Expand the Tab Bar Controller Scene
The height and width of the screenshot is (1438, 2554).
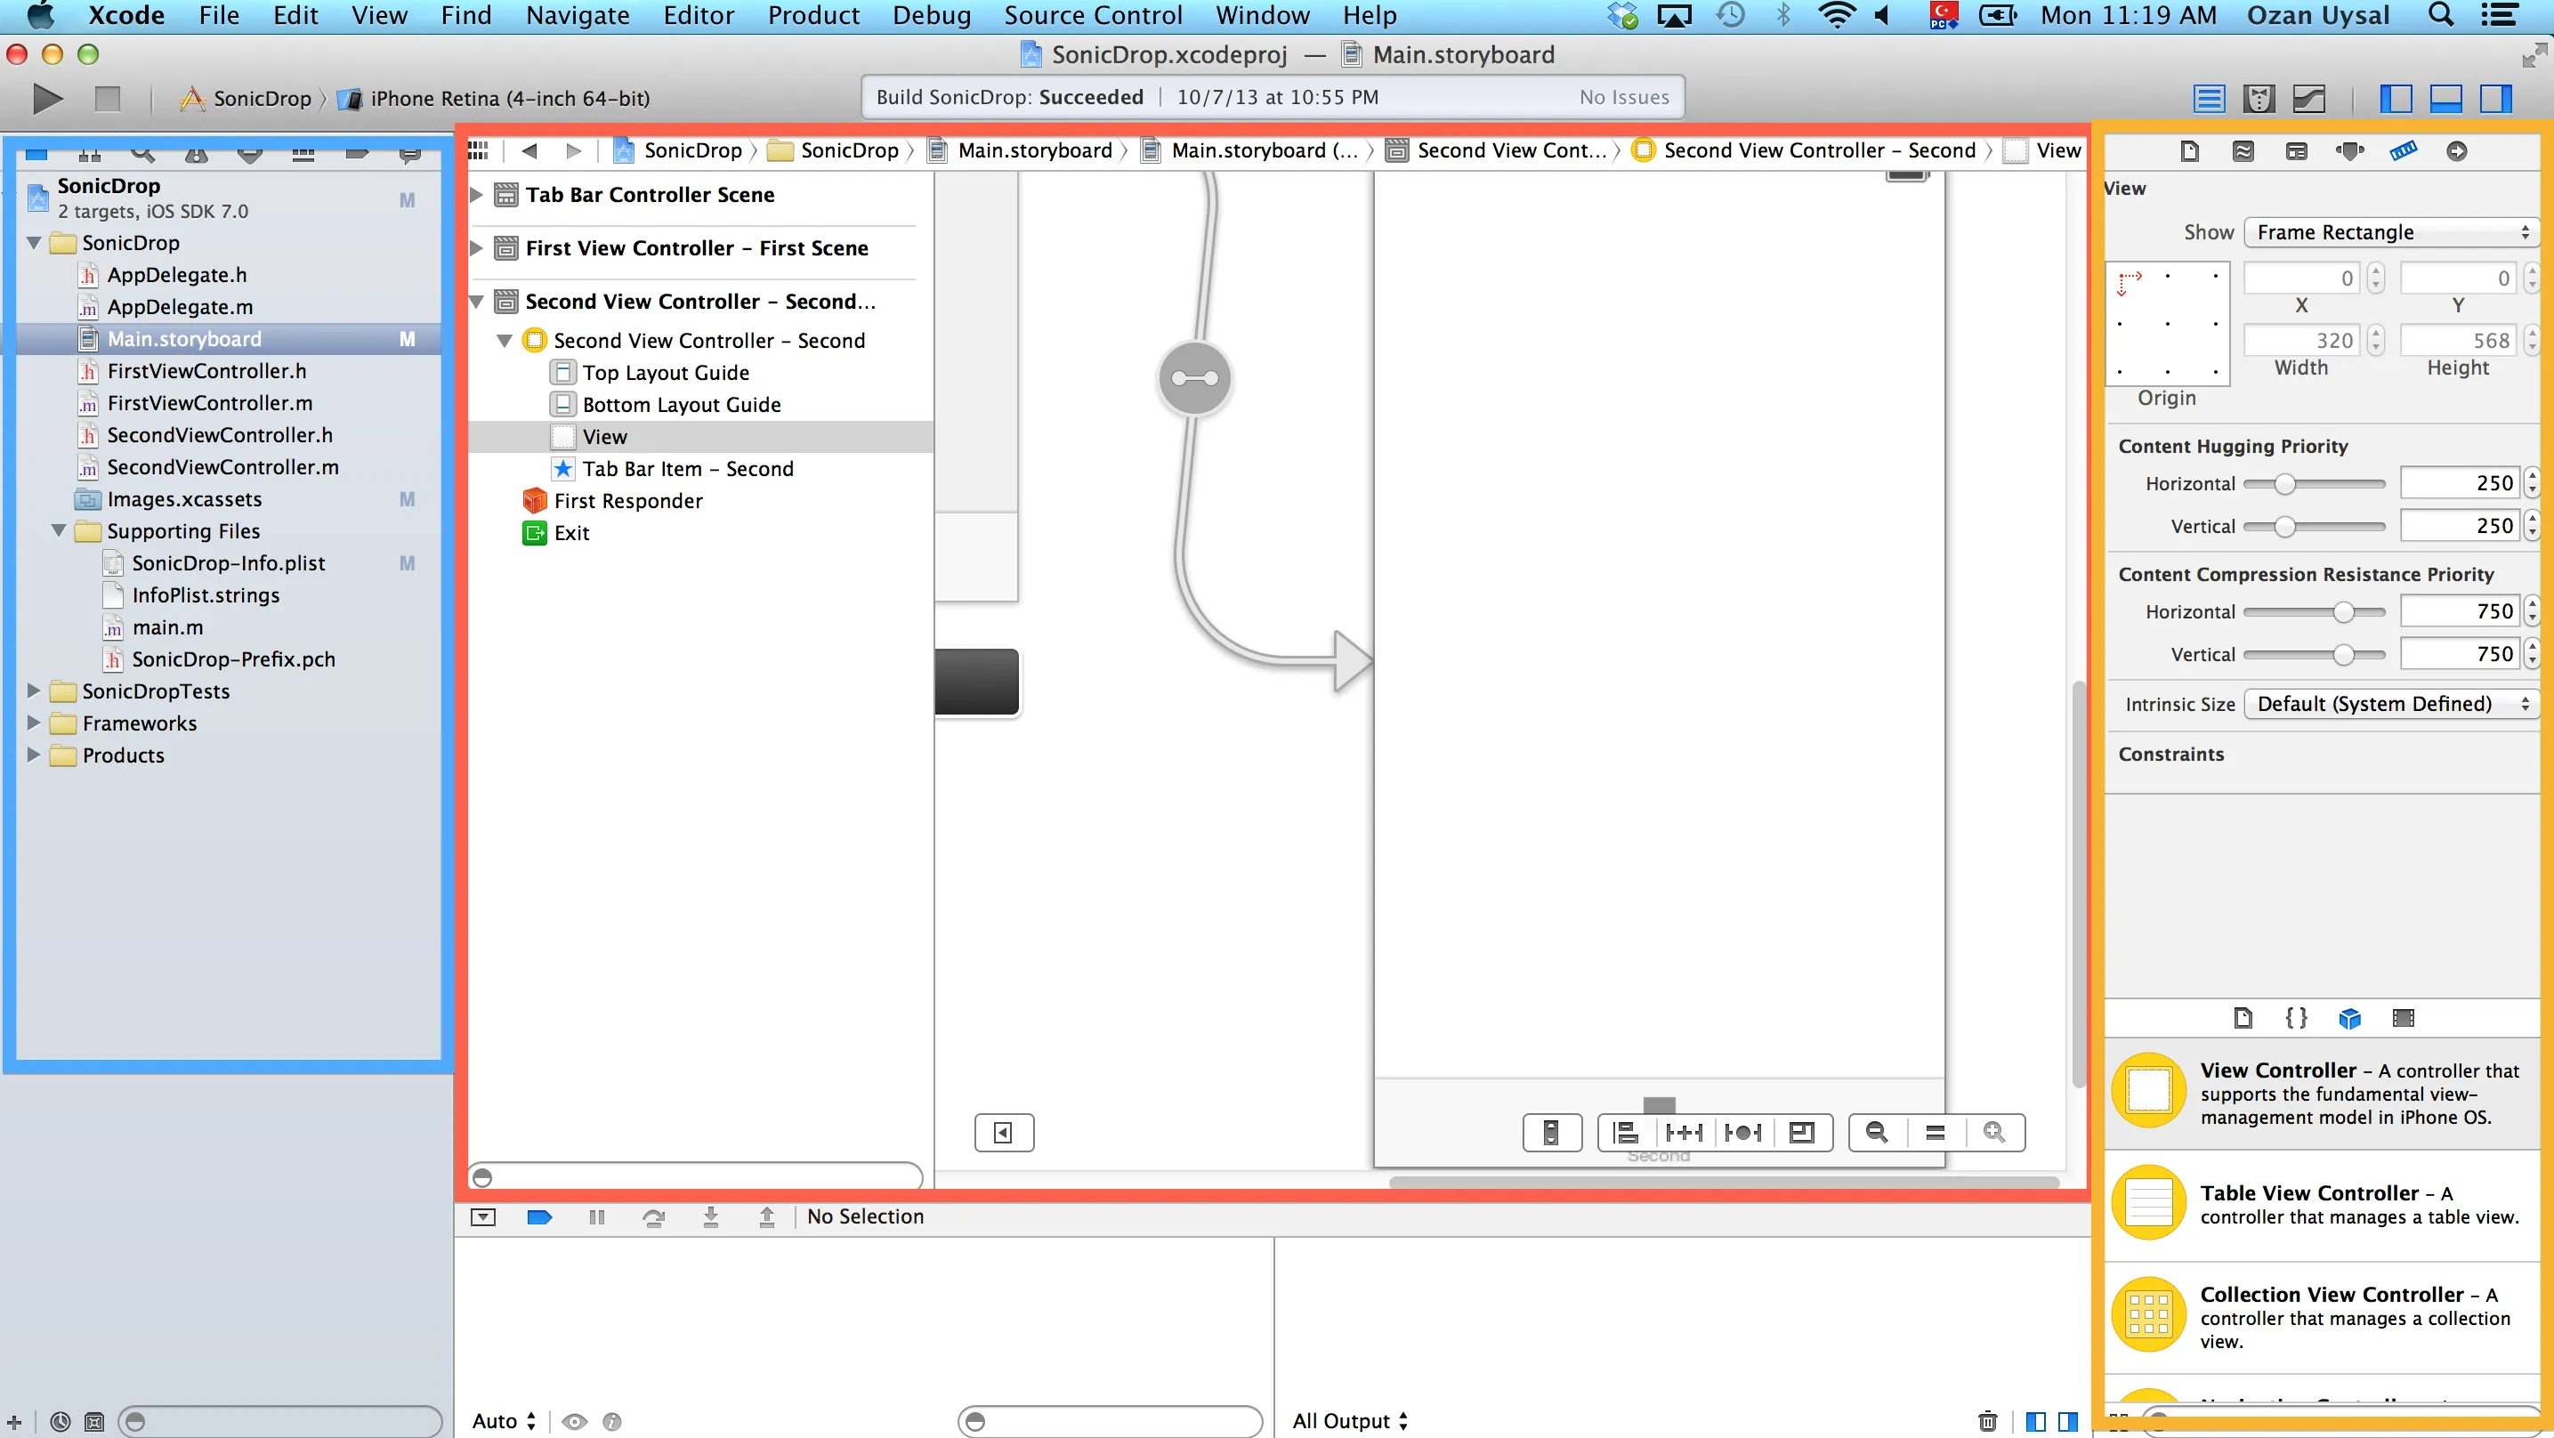[x=477, y=194]
